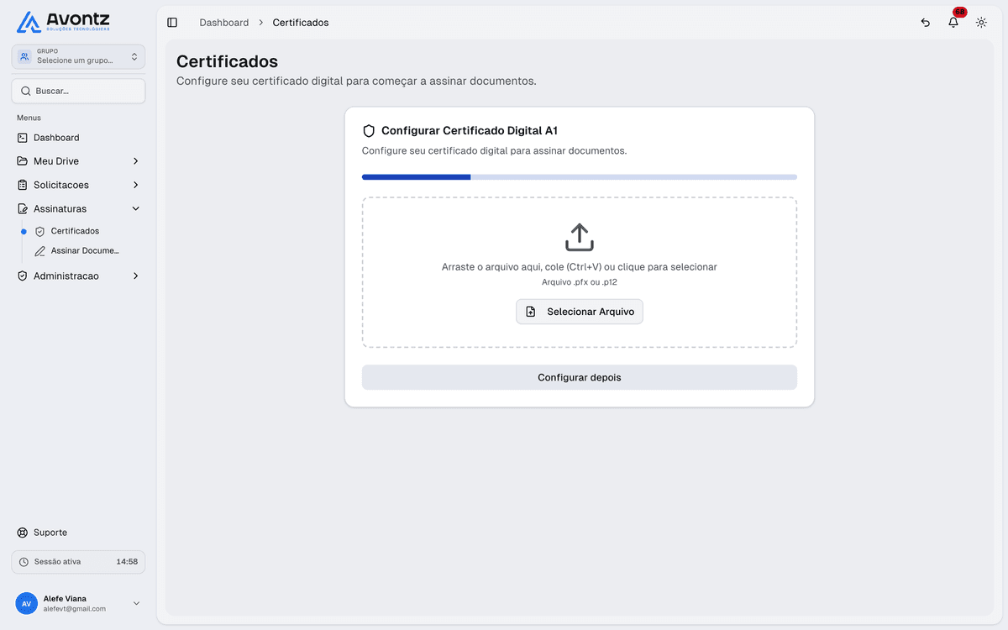Select the Solicitacoes clipboard icon

coord(23,184)
